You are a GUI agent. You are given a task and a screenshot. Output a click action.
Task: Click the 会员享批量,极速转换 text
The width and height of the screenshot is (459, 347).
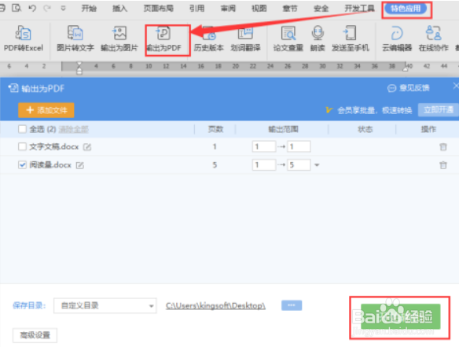tap(374, 110)
